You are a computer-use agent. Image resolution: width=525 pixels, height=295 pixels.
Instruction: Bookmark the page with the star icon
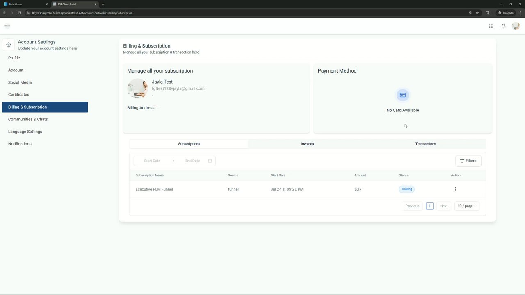tap(477, 13)
